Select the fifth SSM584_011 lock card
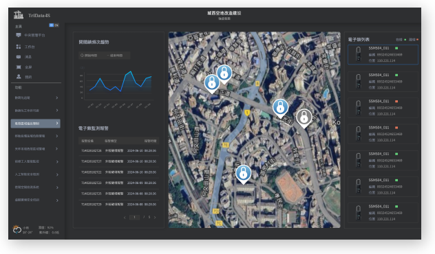Image resolution: width=435 pixels, height=254 pixels. tap(383, 160)
